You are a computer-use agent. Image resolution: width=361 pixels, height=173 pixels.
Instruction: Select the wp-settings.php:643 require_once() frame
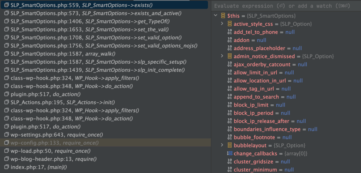(x=106, y=135)
